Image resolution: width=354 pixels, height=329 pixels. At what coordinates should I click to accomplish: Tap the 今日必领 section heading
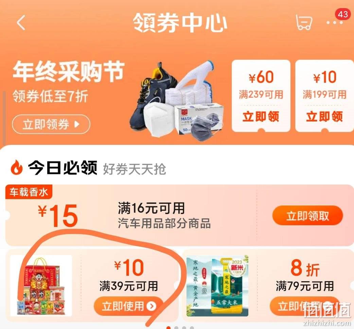(x=63, y=168)
